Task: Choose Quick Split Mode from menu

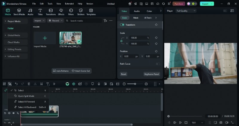Action: point(26,96)
